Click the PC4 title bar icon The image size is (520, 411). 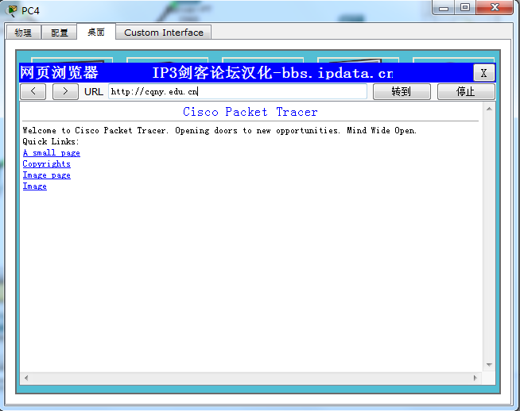tap(12, 10)
